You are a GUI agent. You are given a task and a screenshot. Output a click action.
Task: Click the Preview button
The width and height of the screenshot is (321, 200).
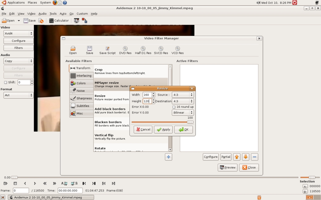click(x=228, y=167)
